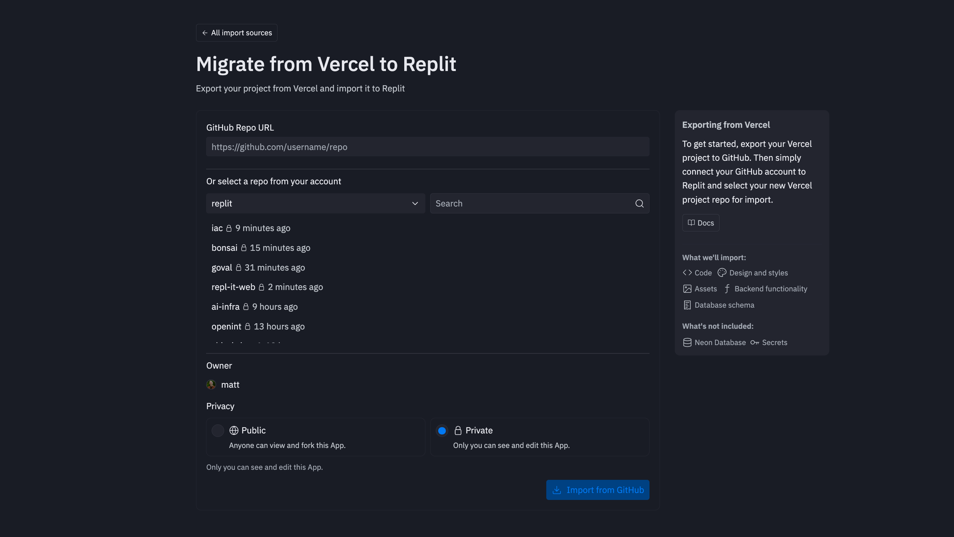Select the Private privacy radio button
This screenshot has width=954, height=537.
(442, 430)
